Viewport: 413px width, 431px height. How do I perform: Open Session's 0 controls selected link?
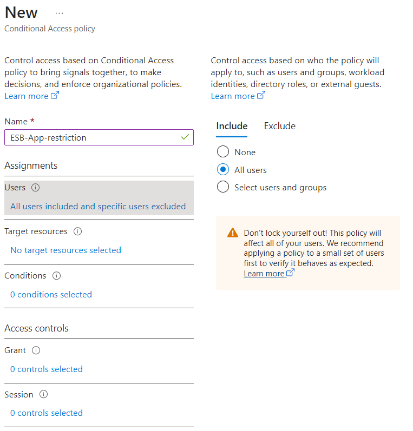(x=47, y=413)
